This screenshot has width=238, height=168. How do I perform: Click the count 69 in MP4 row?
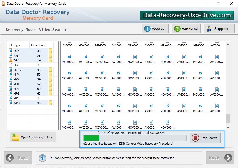39,89
